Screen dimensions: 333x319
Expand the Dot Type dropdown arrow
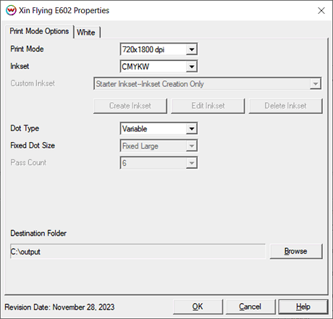(x=192, y=129)
